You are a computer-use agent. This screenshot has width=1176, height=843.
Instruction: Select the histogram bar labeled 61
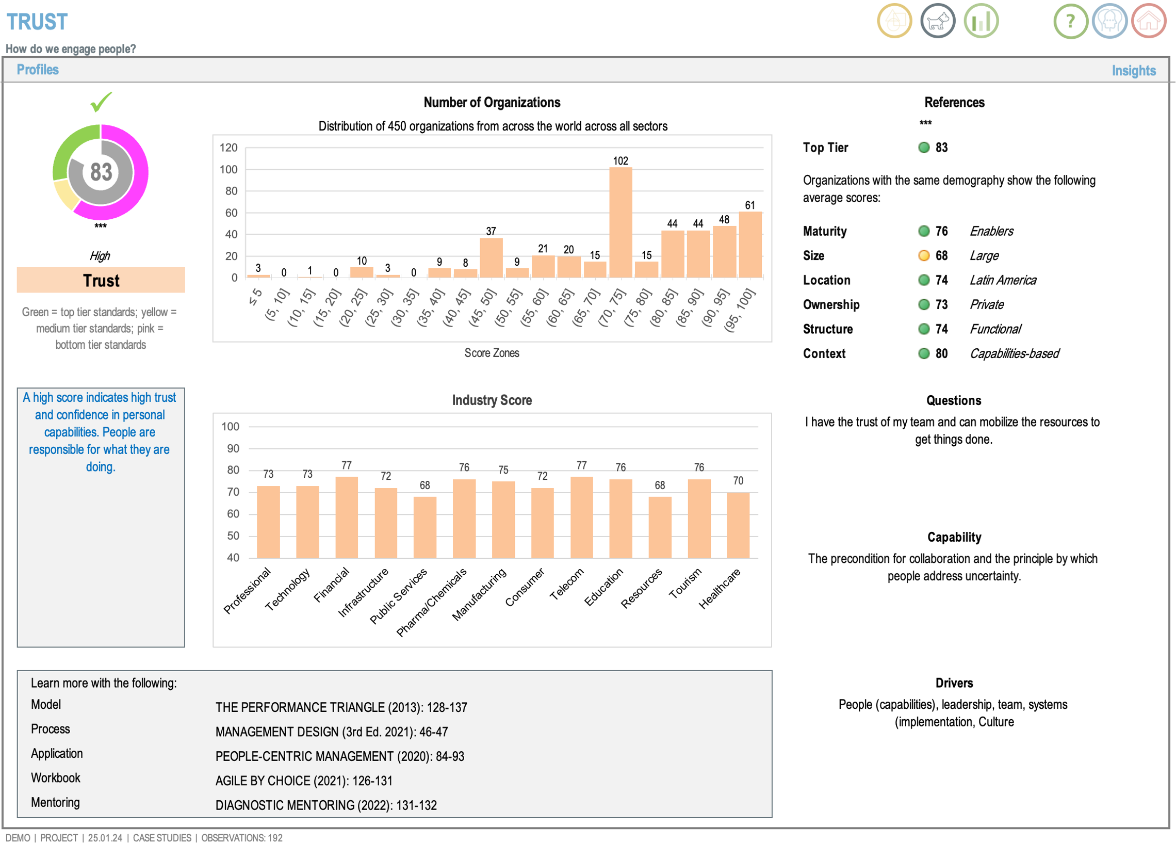pyautogui.click(x=750, y=245)
